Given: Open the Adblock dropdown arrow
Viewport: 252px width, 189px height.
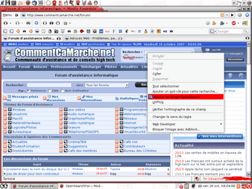Looking at the screenshot, I should tap(238, 23).
